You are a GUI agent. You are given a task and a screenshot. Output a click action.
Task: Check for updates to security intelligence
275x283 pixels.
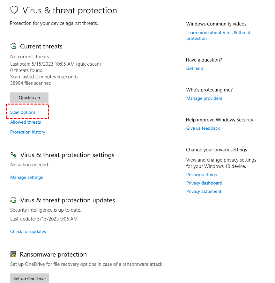point(28,231)
